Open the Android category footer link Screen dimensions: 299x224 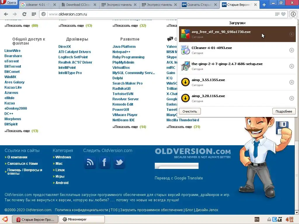62,183
